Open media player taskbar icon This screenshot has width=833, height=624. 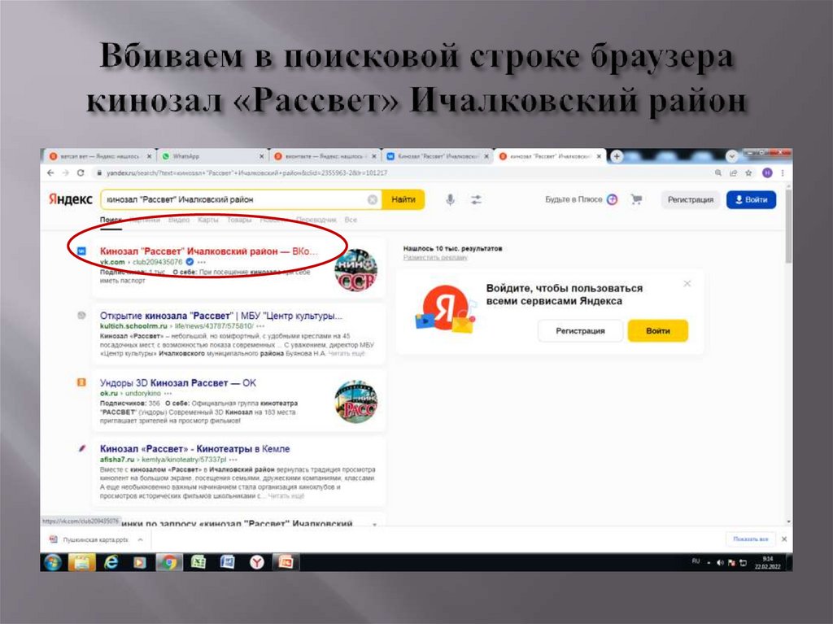[x=140, y=562]
